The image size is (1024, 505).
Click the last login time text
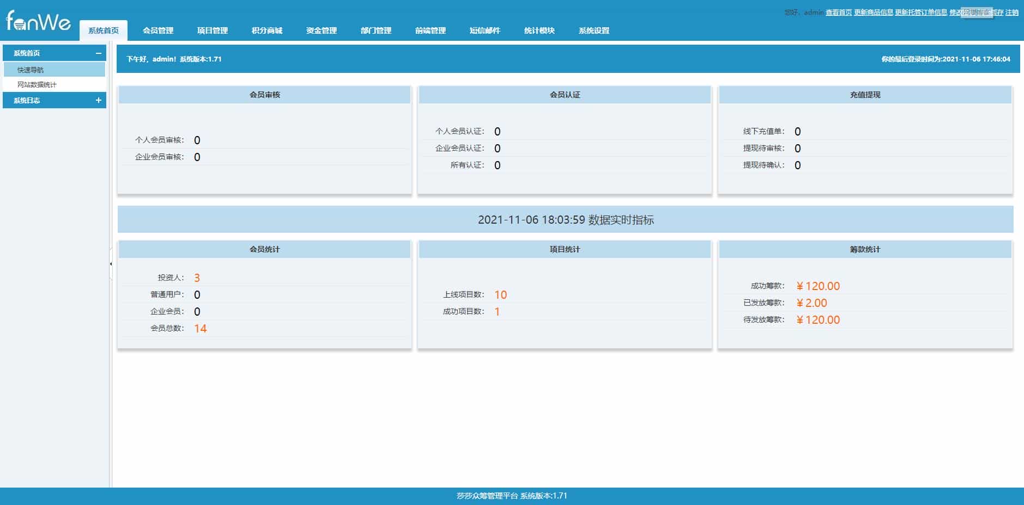pos(946,59)
